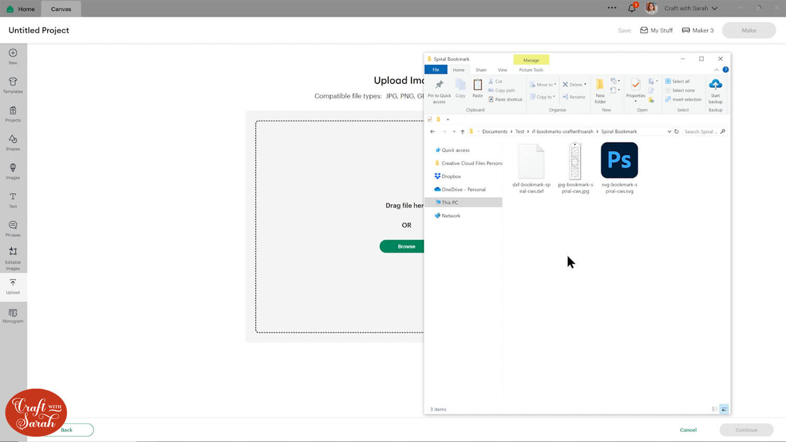Toggle the quick access toolbar checkbox
The width and height of the screenshot is (786, 442).
tap(430, 119)
